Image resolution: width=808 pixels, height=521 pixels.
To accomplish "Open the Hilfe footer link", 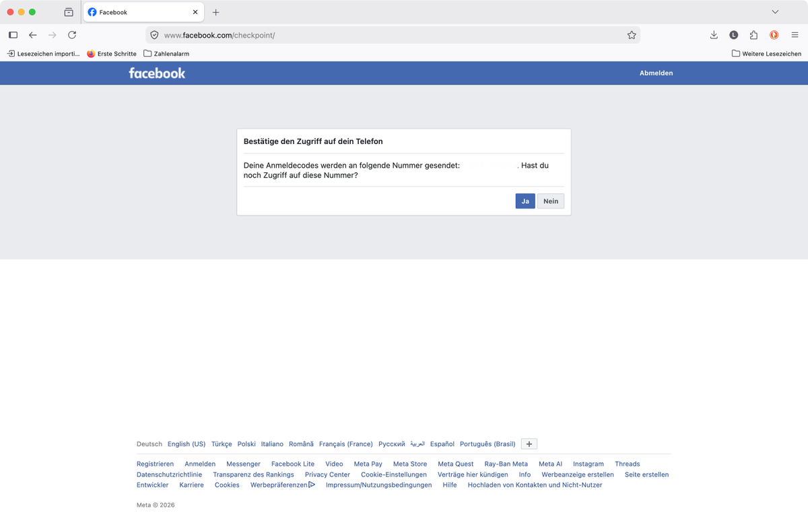I will tap(450, 485).
